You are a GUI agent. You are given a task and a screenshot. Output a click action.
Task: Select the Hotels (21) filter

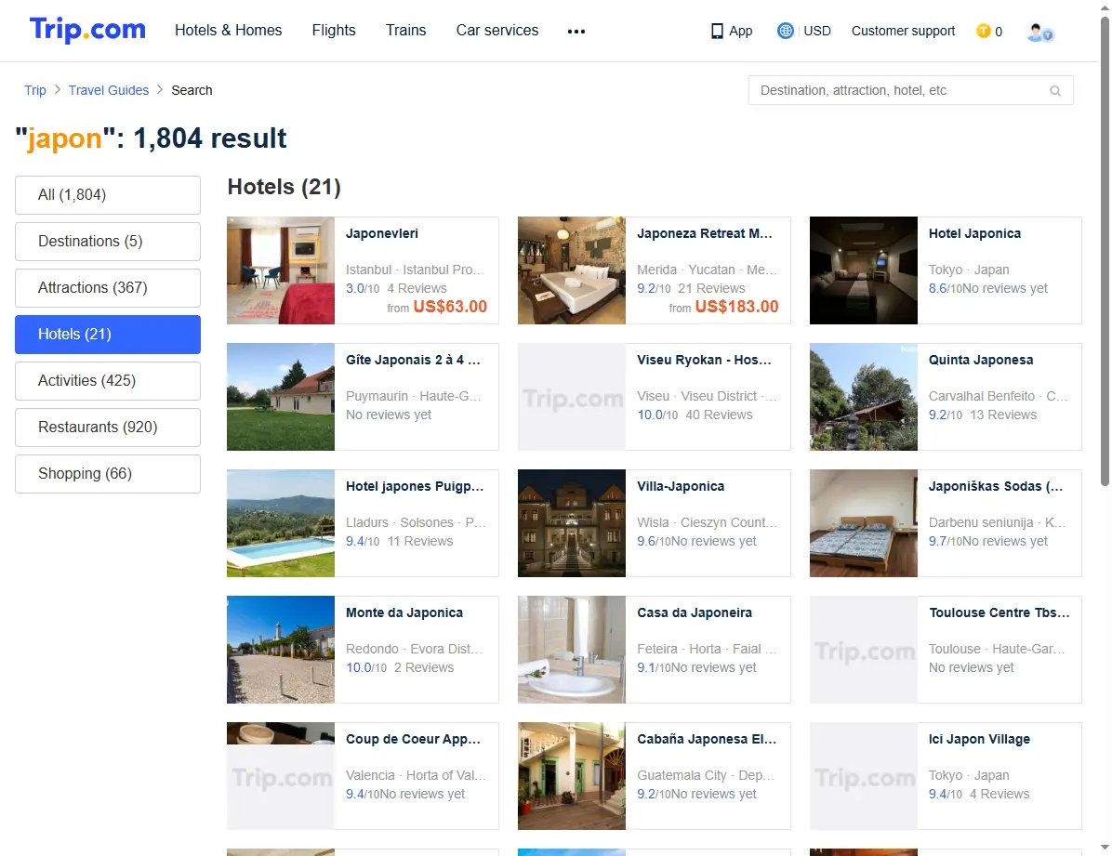(108, 334)
